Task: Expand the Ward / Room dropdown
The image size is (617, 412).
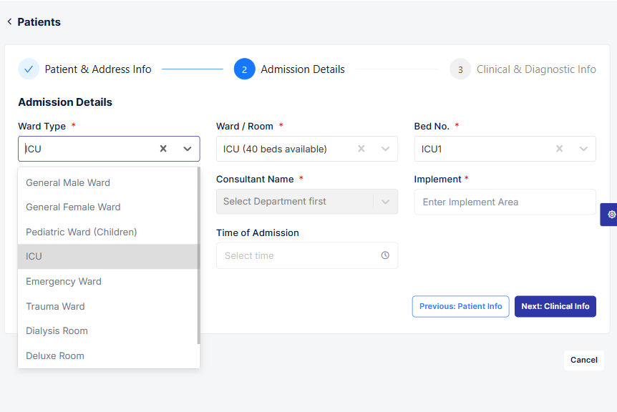Action: [386, 149]
